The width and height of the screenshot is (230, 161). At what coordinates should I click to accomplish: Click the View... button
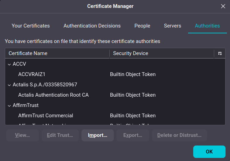pyautogui.click(x=22, y=135)
